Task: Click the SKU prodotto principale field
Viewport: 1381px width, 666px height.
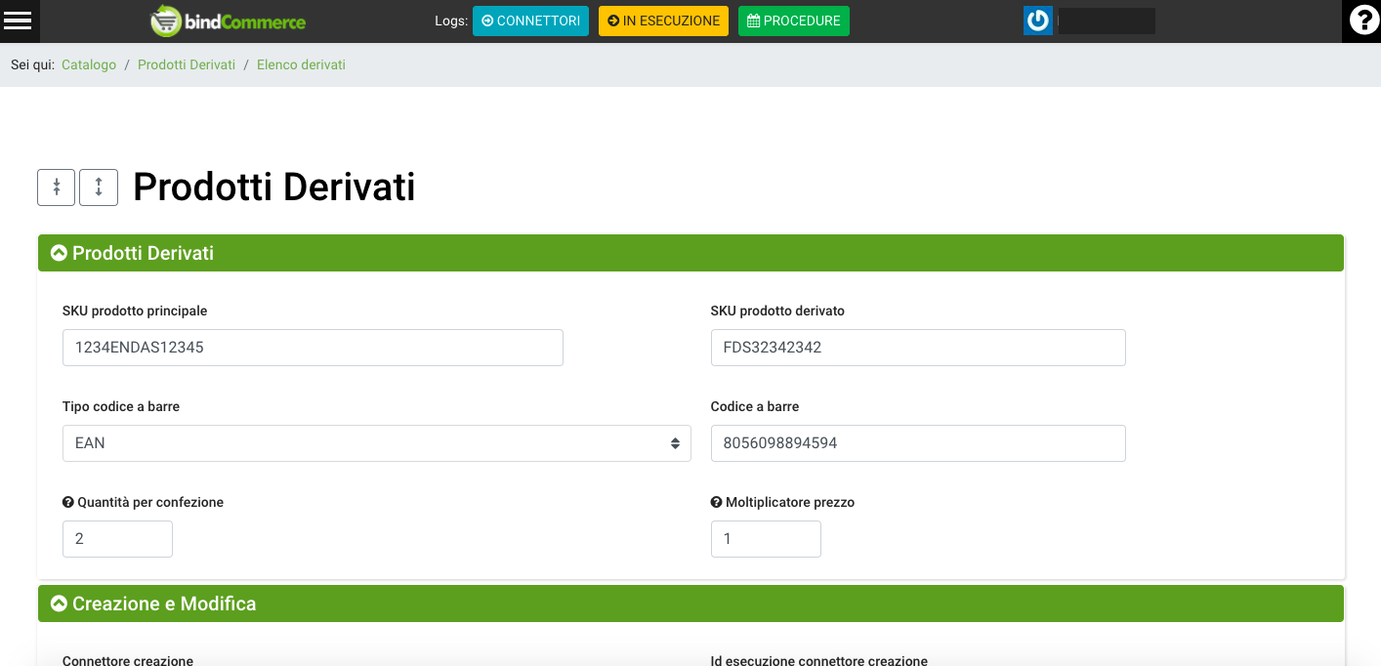Action: [313, 348]
